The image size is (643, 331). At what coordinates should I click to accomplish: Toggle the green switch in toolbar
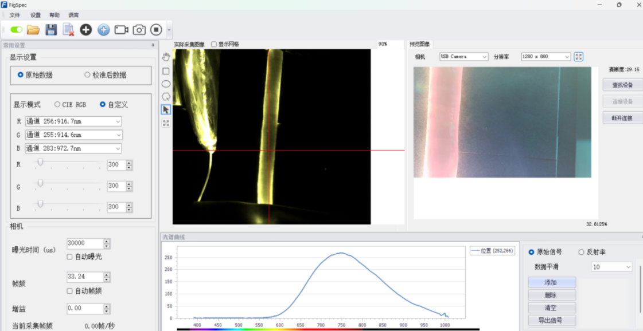[x=16, y=30]
